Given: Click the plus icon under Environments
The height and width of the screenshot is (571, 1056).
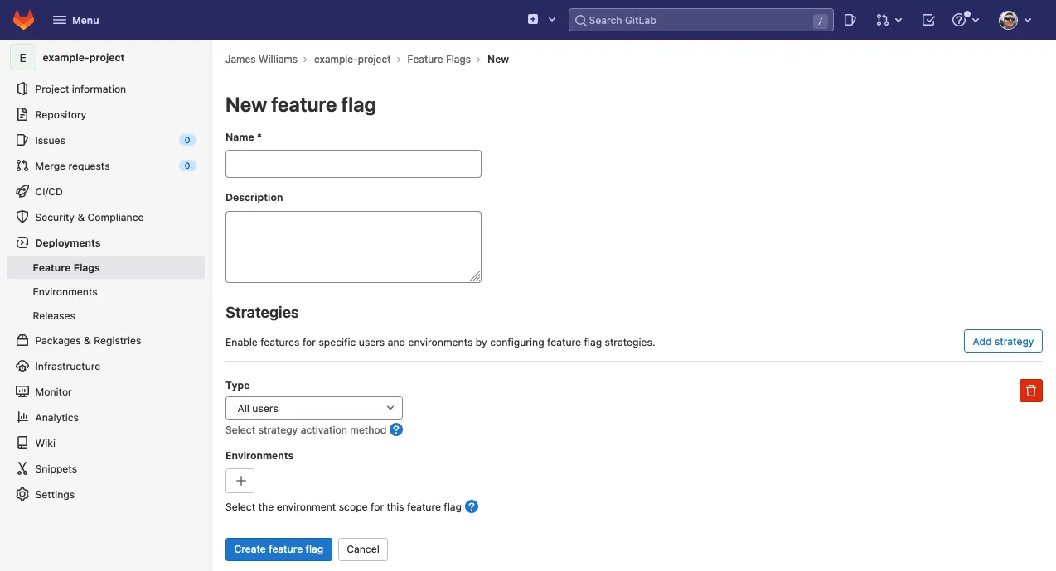Looking at the screenshot, I should tap(240, 481).
